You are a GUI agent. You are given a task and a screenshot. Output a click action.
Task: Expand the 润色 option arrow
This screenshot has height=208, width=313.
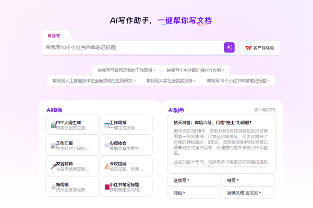click(x=184, y=192)
